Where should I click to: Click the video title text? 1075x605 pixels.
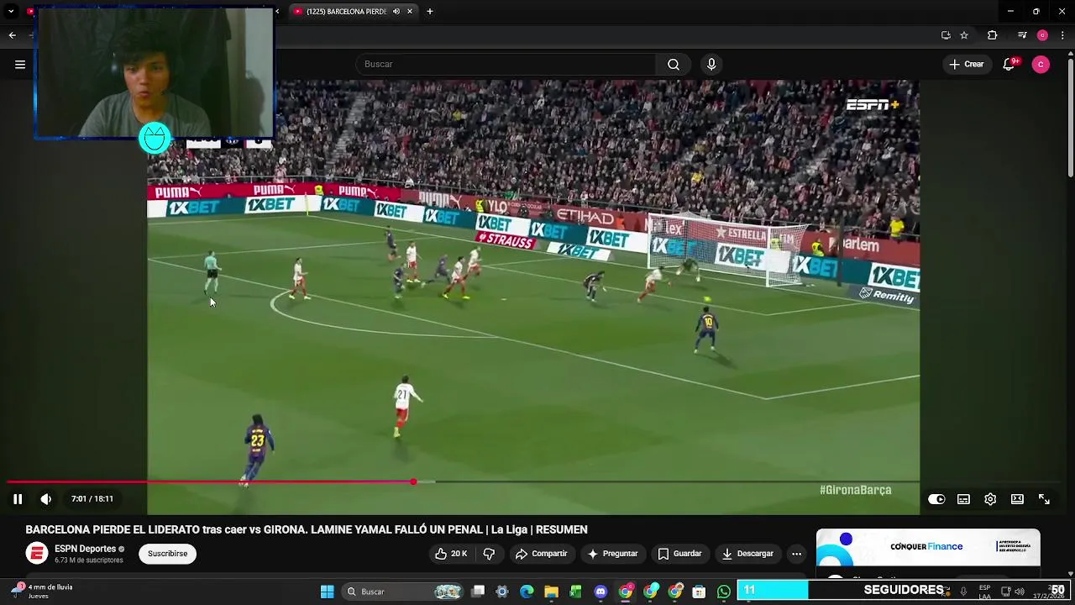pyautogui.click(x=307, y=529)
